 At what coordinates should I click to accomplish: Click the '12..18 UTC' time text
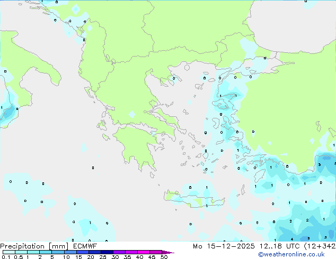pyautogui.click(x=279, y=246)
